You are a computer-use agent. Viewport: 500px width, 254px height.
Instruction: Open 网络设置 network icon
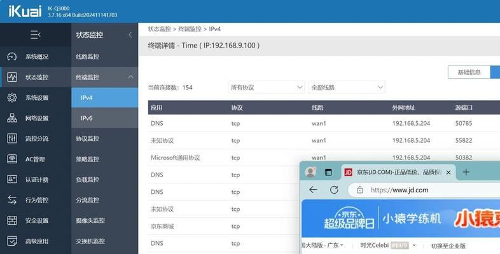[12, 118]
